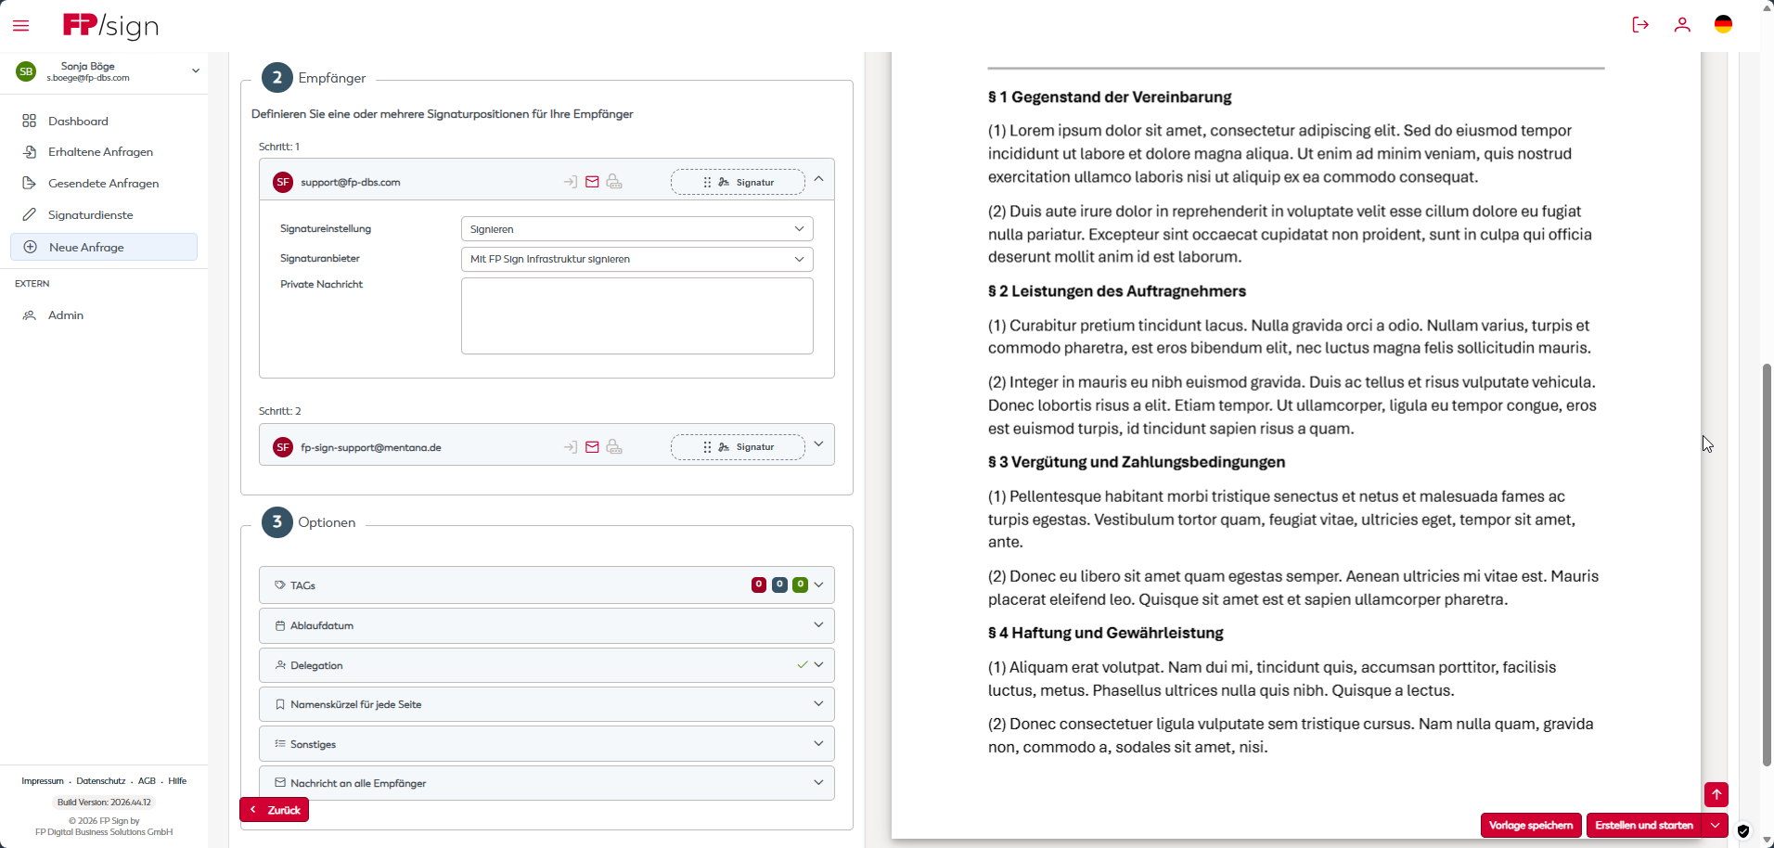This screenshot has width=1774, height=848.
Task: Click the red TAG counter badge
Action: [759, 585]
